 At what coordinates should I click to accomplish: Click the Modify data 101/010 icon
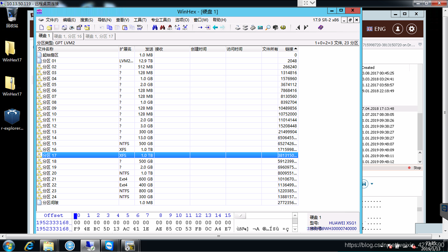pos(140,27)
